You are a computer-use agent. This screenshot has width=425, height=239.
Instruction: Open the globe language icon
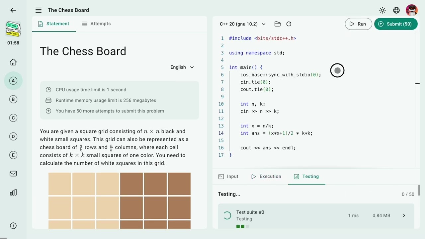coord(396,10)
